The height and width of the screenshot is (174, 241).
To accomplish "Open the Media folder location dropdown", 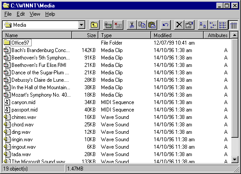I will (x=82, y=25).
